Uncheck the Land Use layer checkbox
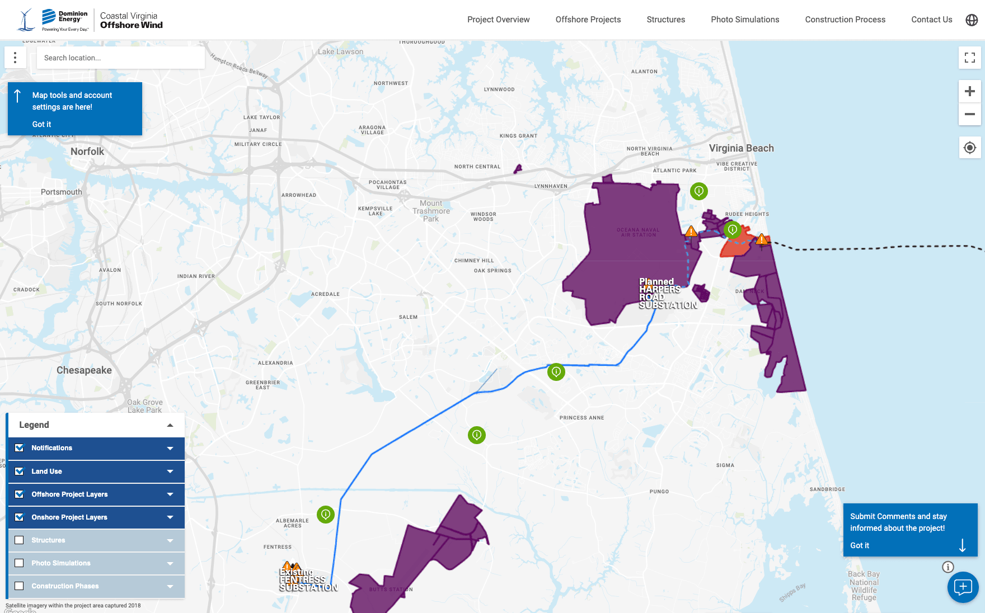Viewport: 985px width, 613px height. [x=20, y=471]
